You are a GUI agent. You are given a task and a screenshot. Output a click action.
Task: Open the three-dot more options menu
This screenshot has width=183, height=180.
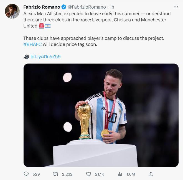click(176, 7)
